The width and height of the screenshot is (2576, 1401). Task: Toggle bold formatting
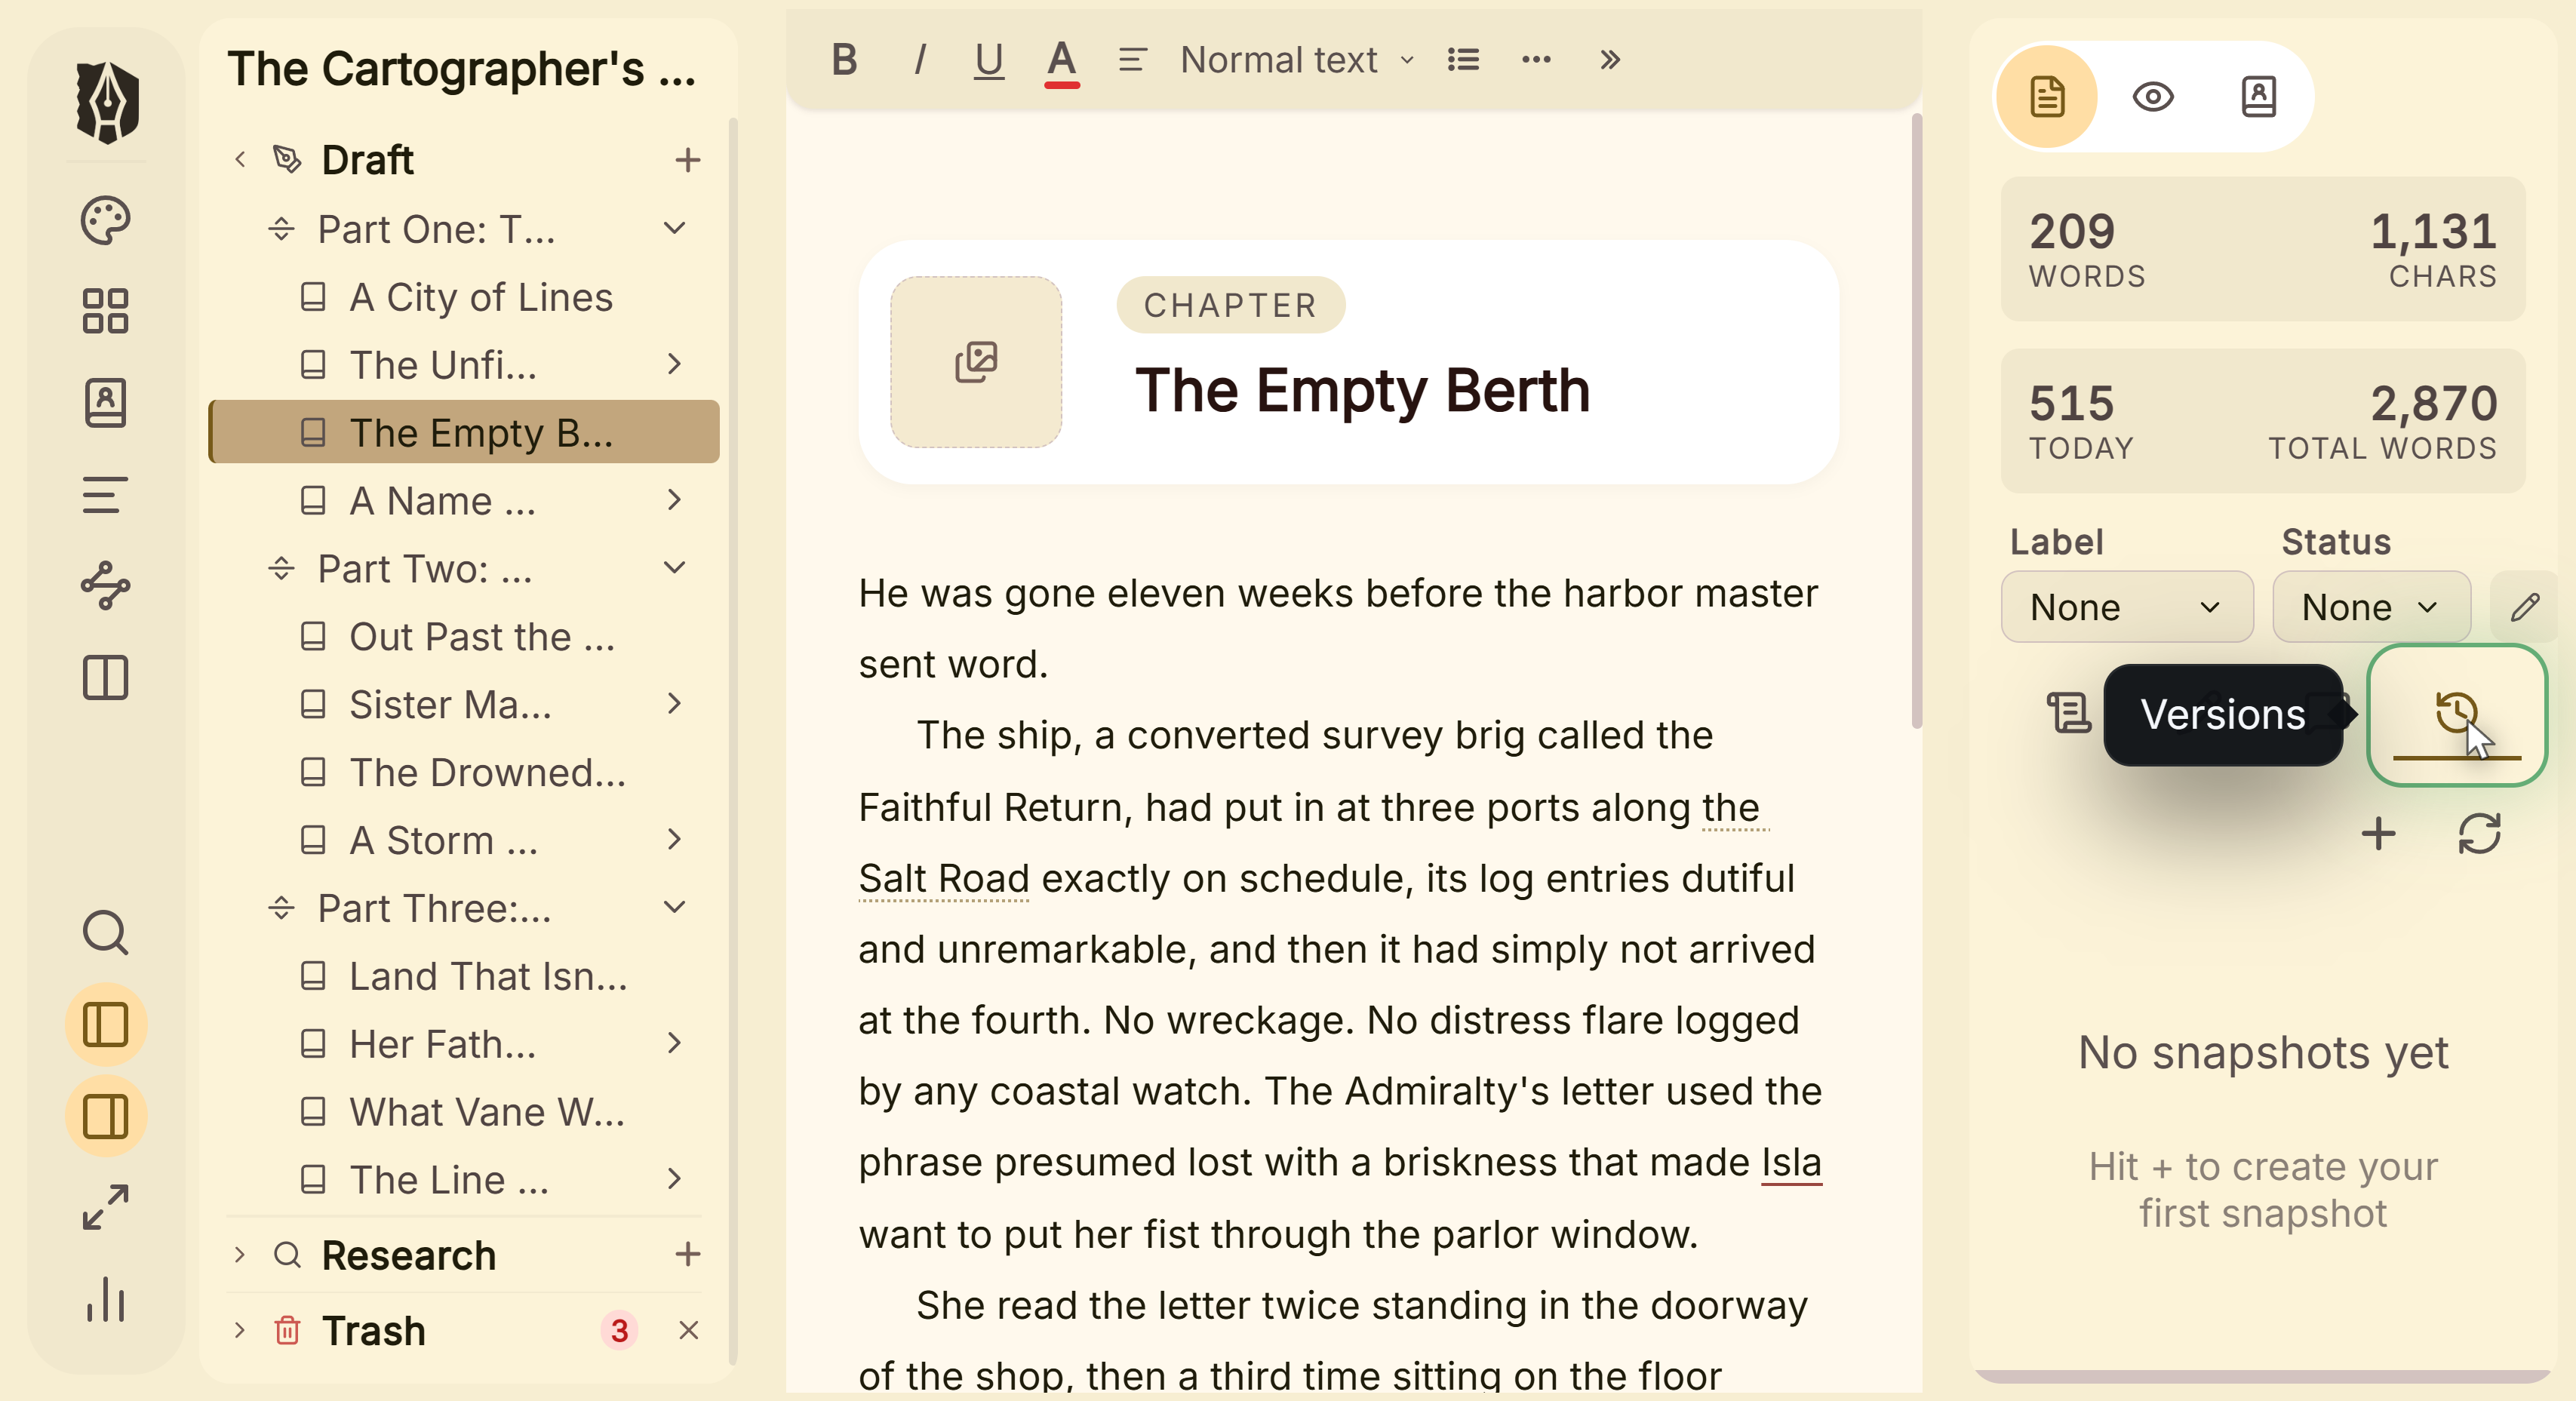point(845,60)
